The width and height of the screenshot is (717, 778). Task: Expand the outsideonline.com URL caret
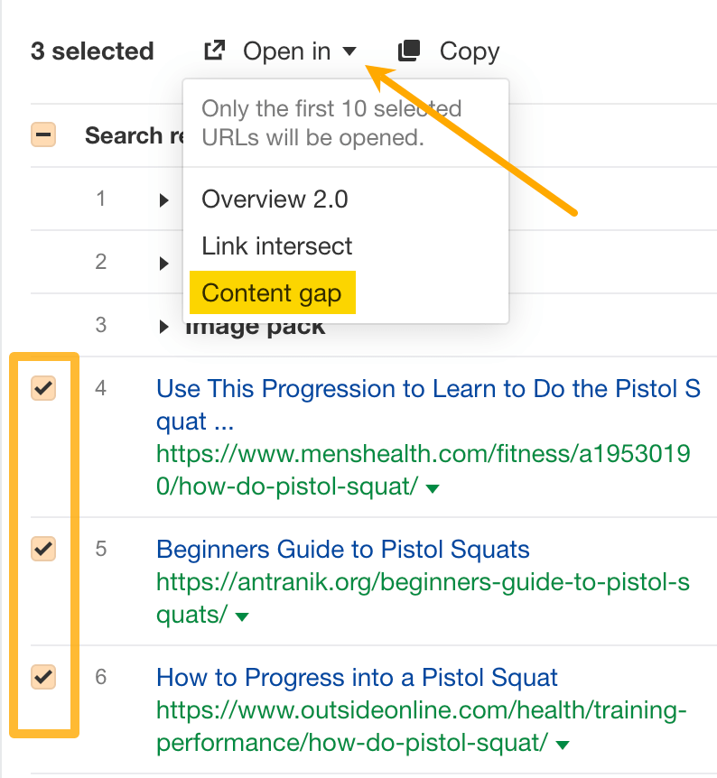click(x=561, y=744)
